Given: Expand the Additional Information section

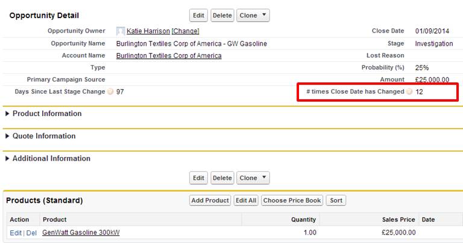Looking at the screenshot, I should tap(7, 159).
